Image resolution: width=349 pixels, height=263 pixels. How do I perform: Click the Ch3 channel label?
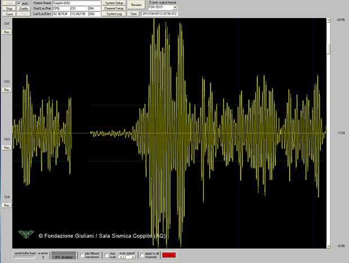(7, 139)
